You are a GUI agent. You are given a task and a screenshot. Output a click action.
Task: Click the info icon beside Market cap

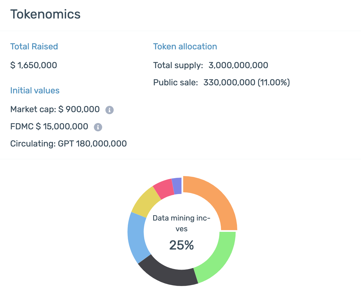tap(109, 110)
